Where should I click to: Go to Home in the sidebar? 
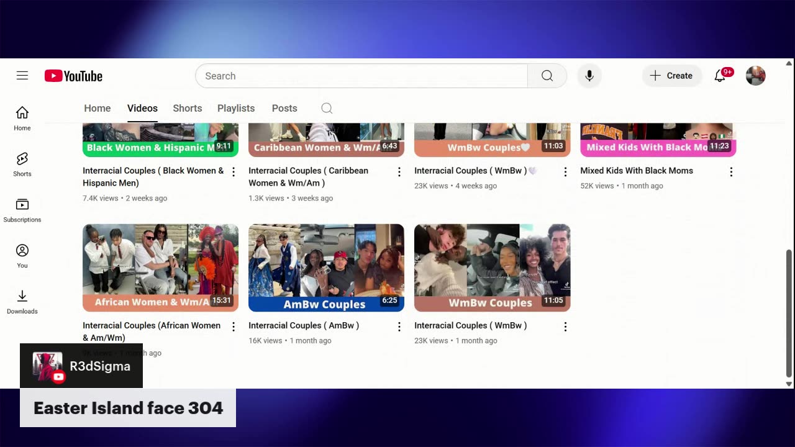[x=22, y=118]
